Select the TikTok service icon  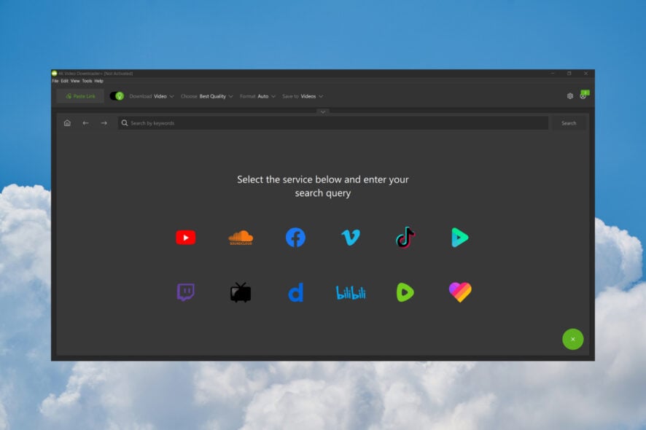point(405,238)
